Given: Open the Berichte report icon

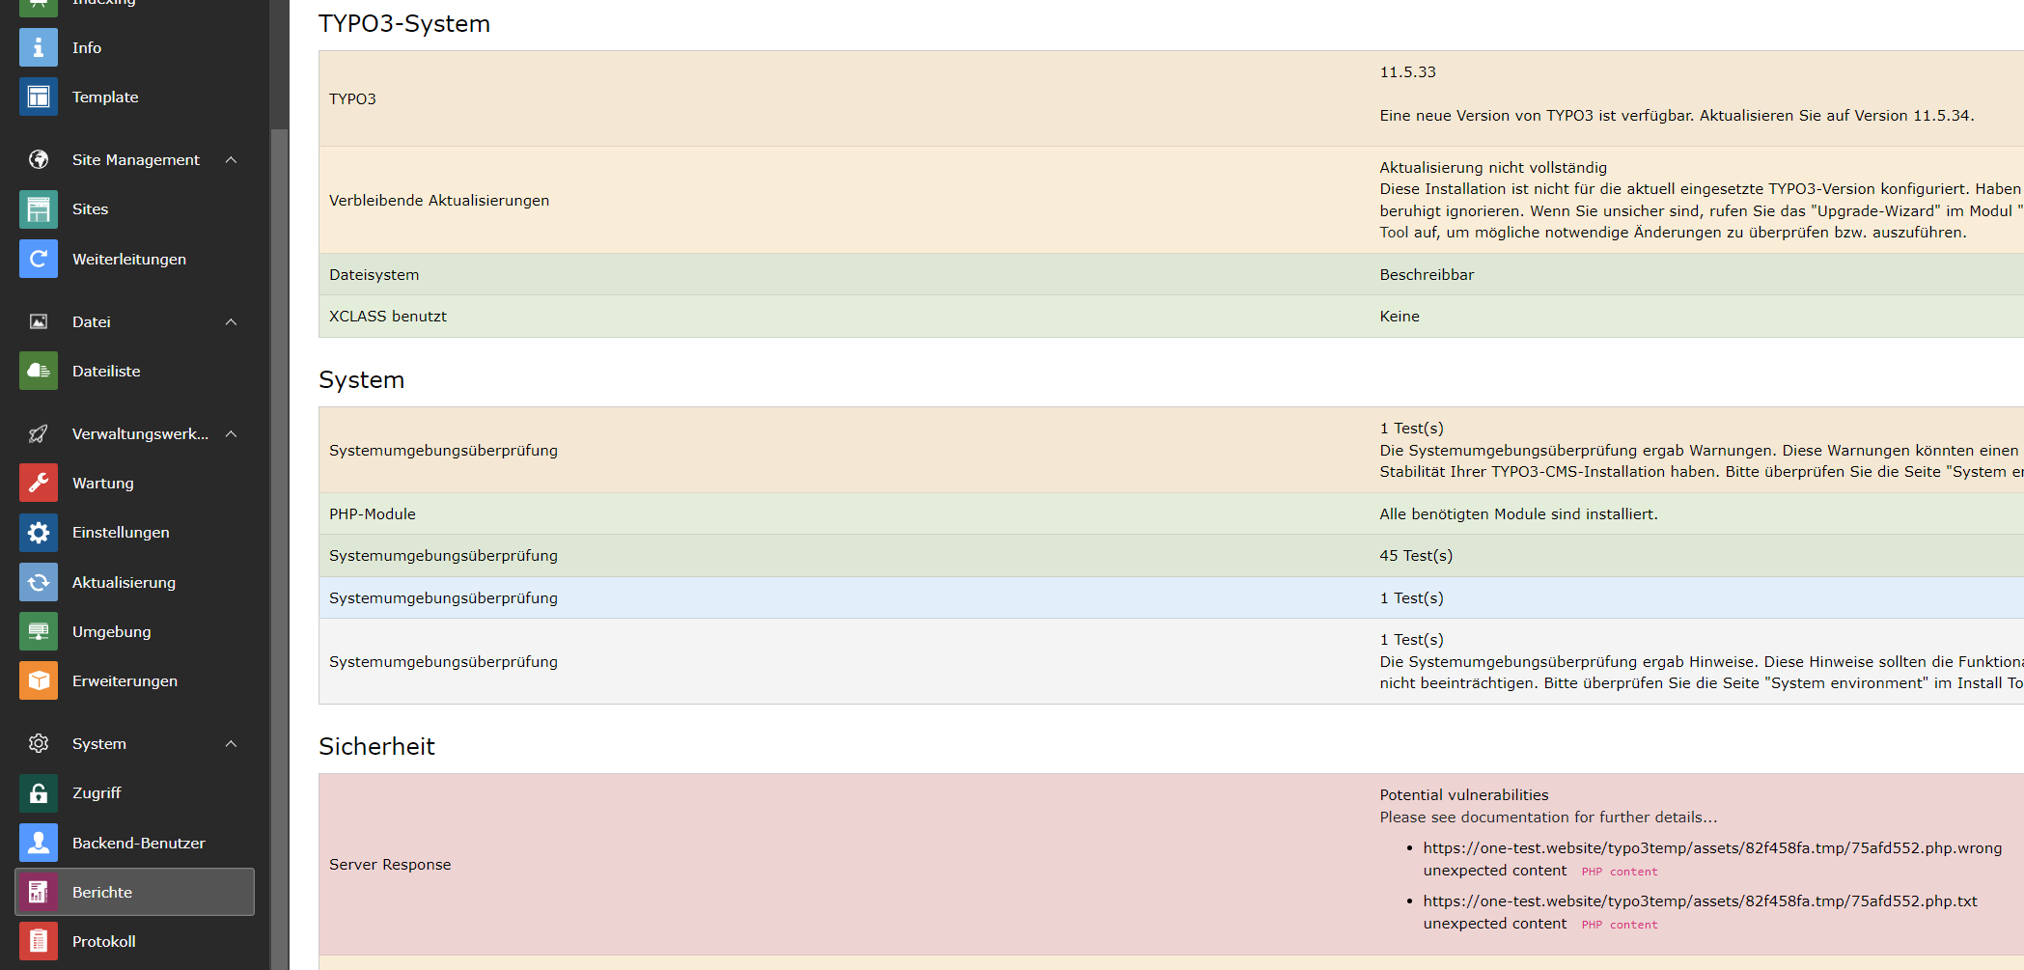Looking at the screenshot, I should (39, 892).
